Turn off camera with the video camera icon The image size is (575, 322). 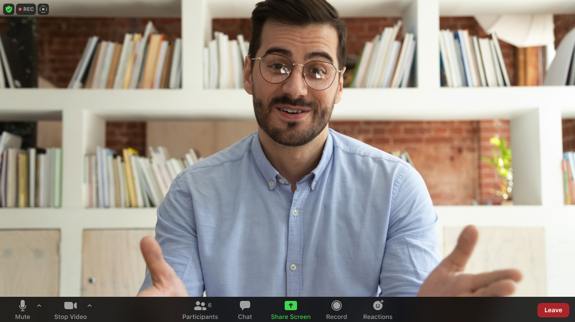[x=70, y=306]
